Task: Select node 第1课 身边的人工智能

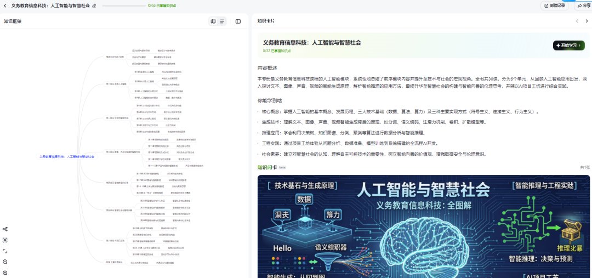Action: coord(144,71)
